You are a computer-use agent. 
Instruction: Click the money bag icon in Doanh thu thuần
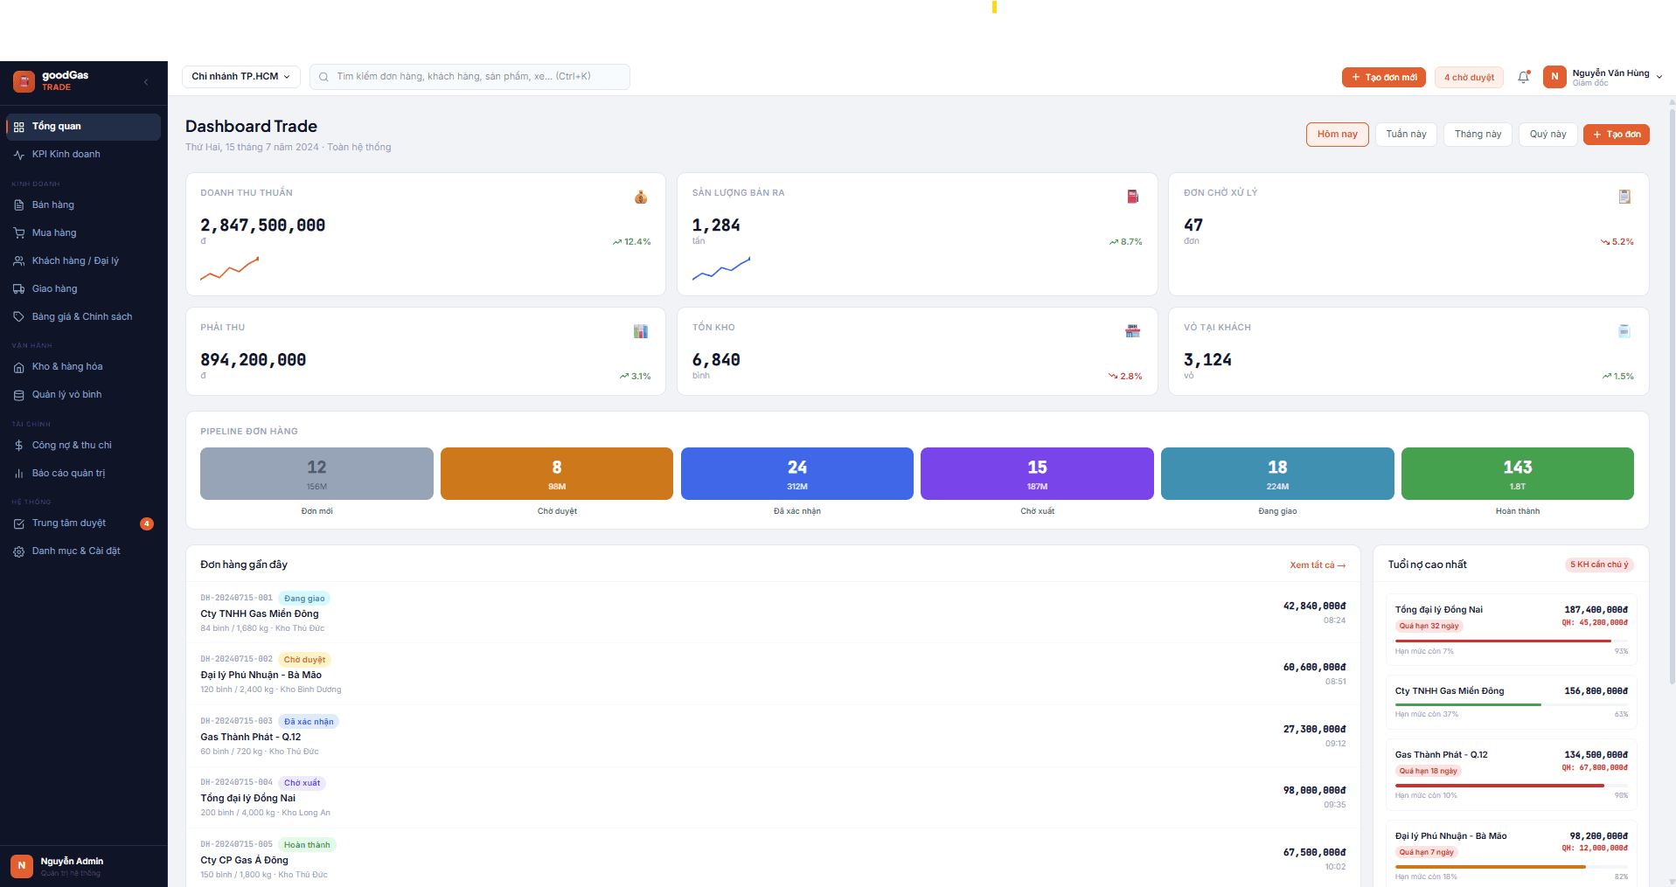click(641, 197)
